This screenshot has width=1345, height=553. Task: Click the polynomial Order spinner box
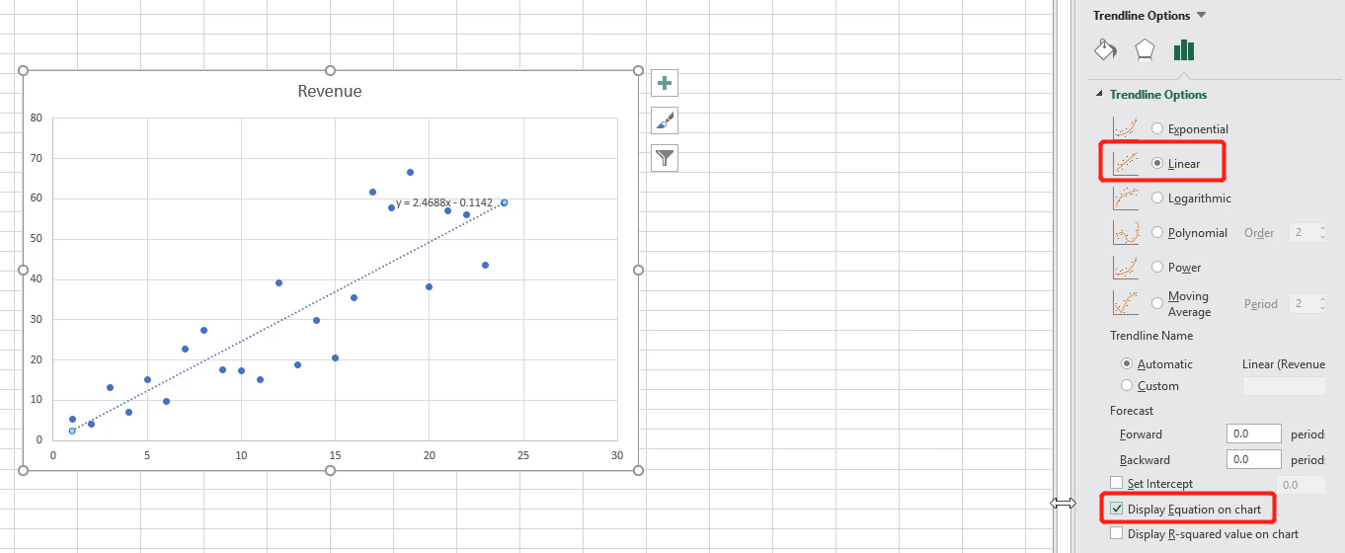click(x=1307, y=232)
